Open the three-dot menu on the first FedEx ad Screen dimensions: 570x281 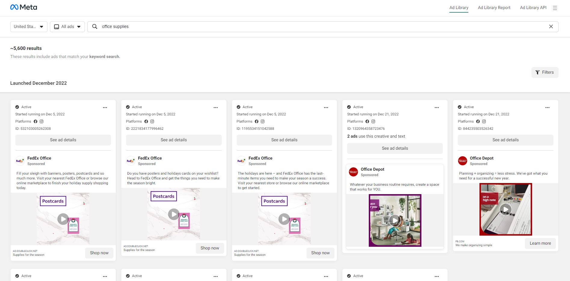[x=105, y=108]
